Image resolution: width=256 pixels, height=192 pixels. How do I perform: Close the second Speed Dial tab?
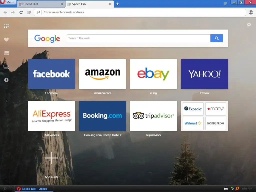tap(110, 4)
